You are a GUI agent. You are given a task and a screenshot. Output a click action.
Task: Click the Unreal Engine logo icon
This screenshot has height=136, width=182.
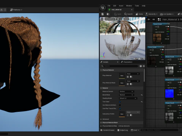103,8
